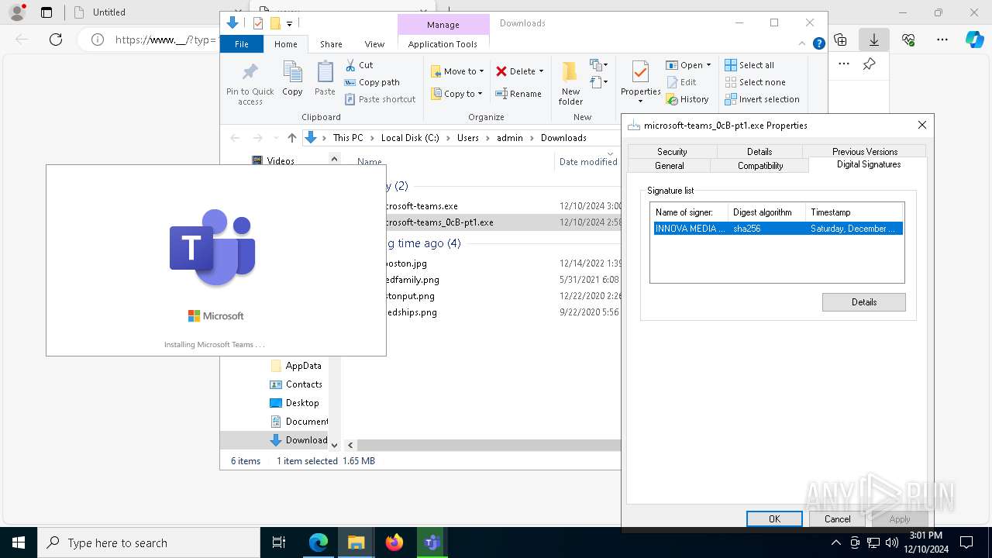
Task: Click Microsoft Teams taskbar icon
Action: pyautogui.click(x=432, y=542)
